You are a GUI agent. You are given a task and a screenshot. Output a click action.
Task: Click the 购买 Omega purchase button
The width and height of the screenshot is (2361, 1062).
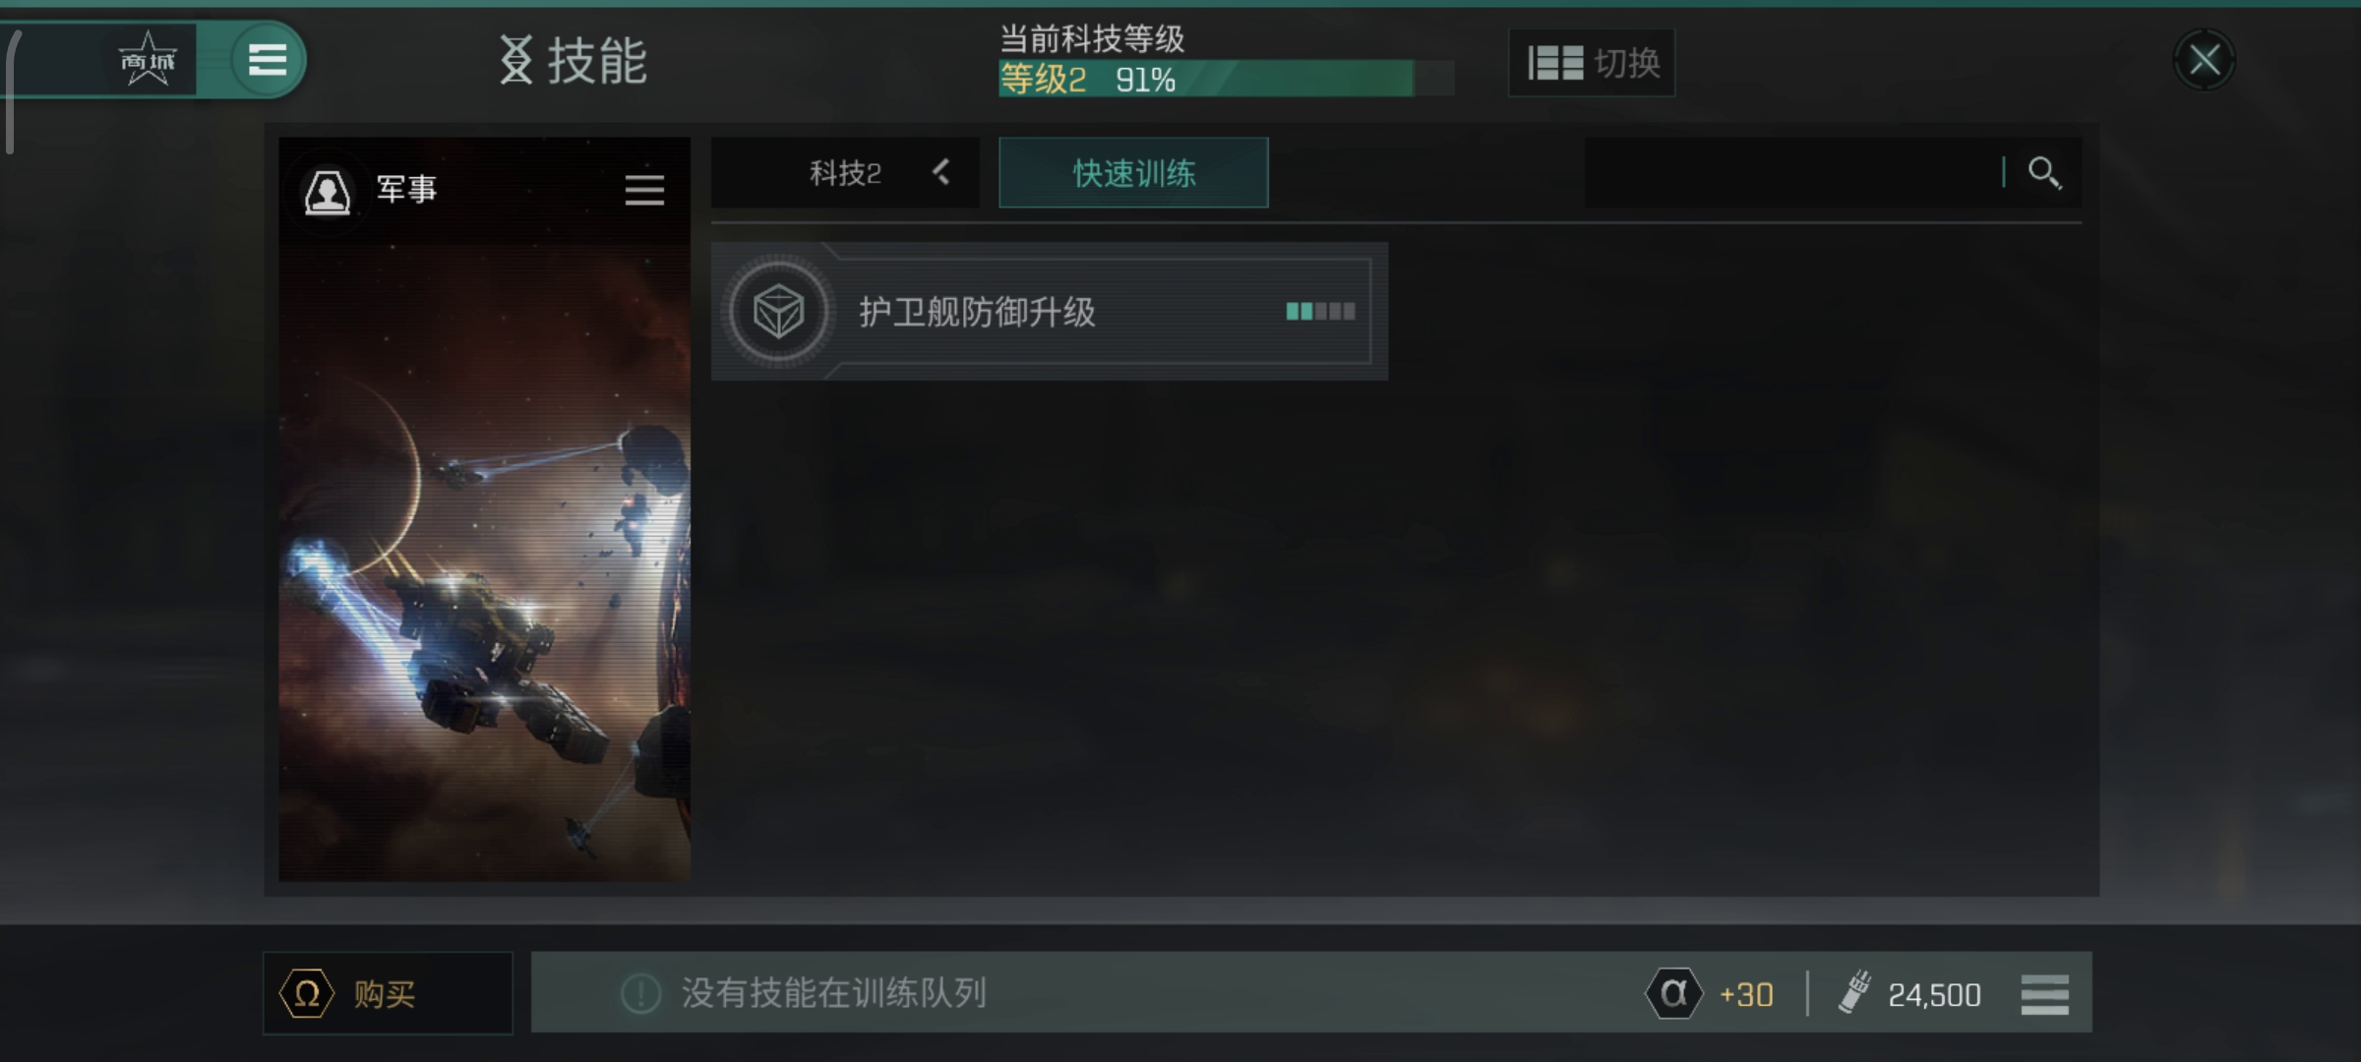pyautogui.click(x=388, y=993)
